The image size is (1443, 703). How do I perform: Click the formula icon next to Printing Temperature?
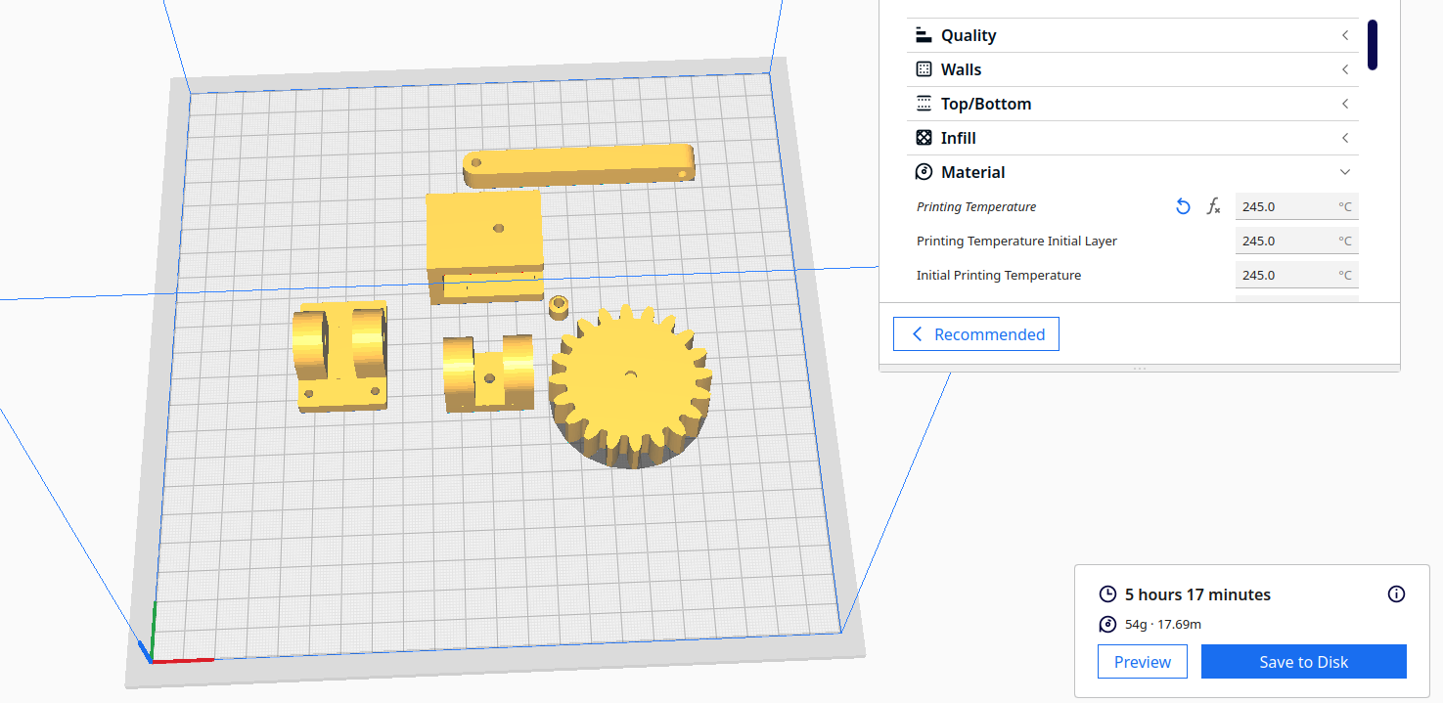pos(1213,206)
